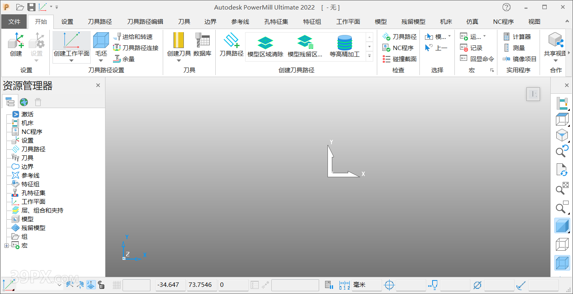Image resolution: width=573 pixels, height=294 pixels.
Task: Click the 毫米 units field
Action: click(366, 285)
